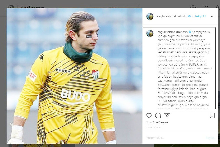Submit comment with Paylaş button
This screenshot has height=147, width=220.
tap(210, 138)
